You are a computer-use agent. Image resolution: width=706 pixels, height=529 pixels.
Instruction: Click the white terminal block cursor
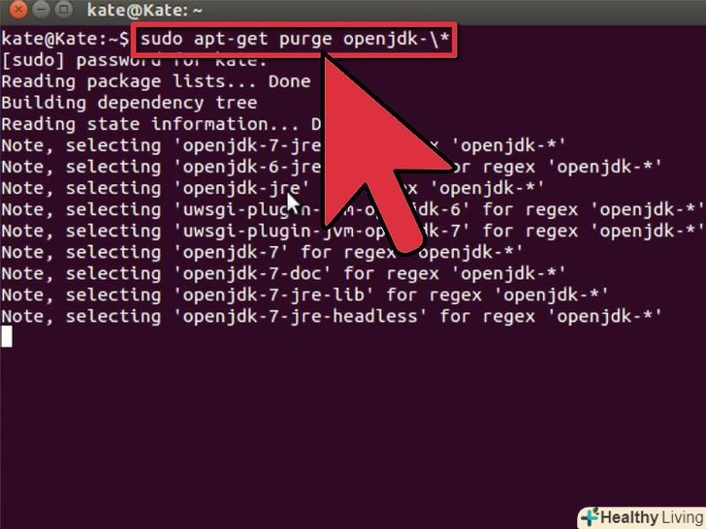click(7, 336)
